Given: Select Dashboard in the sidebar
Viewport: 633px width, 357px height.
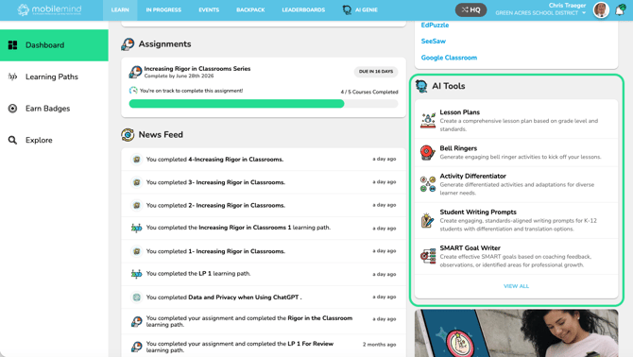Looking at the screenshot, I should coord(54,45).
